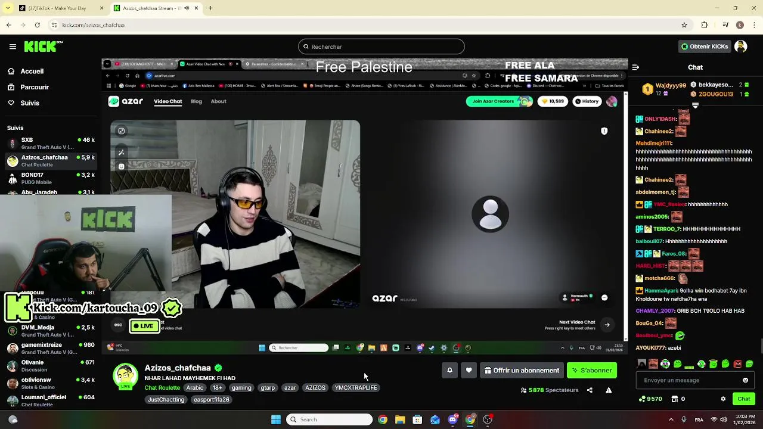The height and width of the screenshot is (429, 763).
Task: Open Loumani_officiel channel in sidebar
Action: [x=51, y=400]
